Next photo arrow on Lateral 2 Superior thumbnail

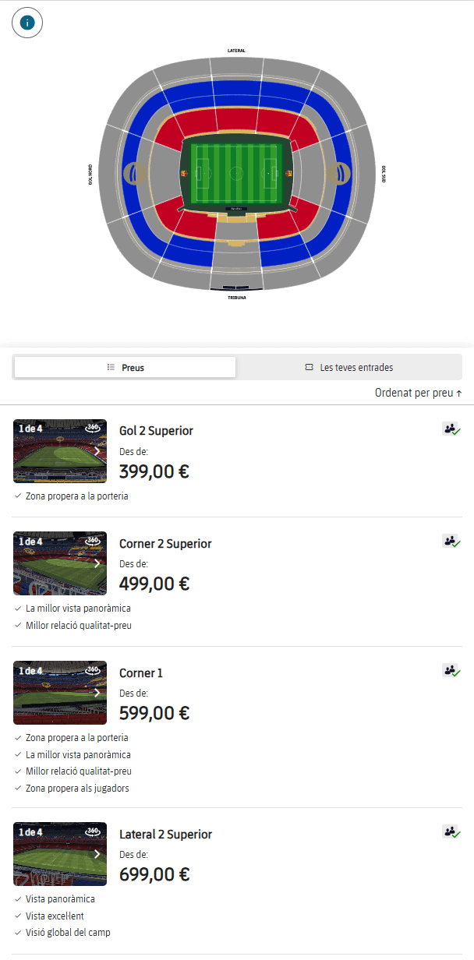point(97,854)
